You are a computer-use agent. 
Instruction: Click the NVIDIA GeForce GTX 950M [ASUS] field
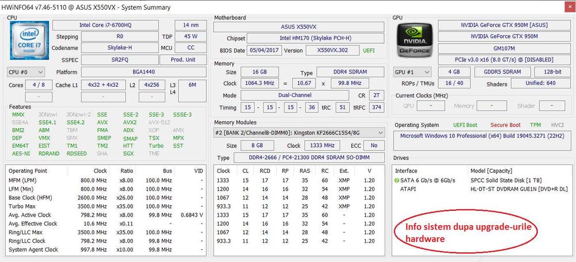click(x=505, y=25)
